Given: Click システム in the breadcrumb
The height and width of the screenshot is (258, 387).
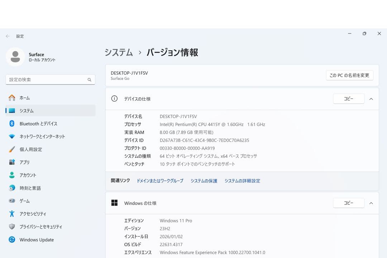Looking at the screenshot, I should pos(119,52).
